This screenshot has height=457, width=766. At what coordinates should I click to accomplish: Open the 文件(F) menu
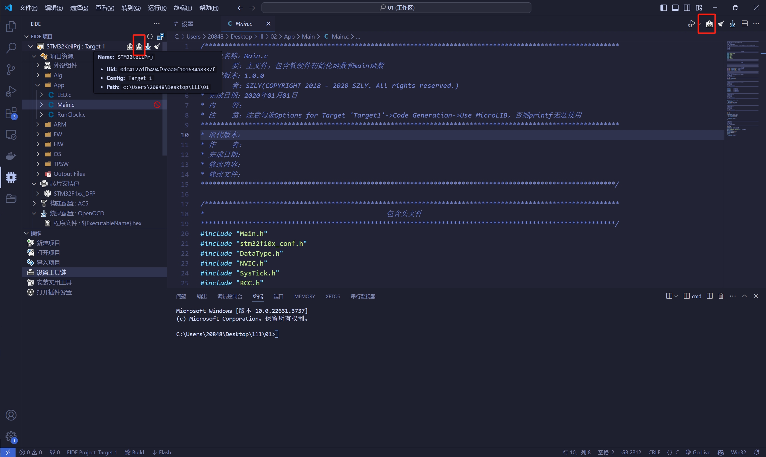29,8
